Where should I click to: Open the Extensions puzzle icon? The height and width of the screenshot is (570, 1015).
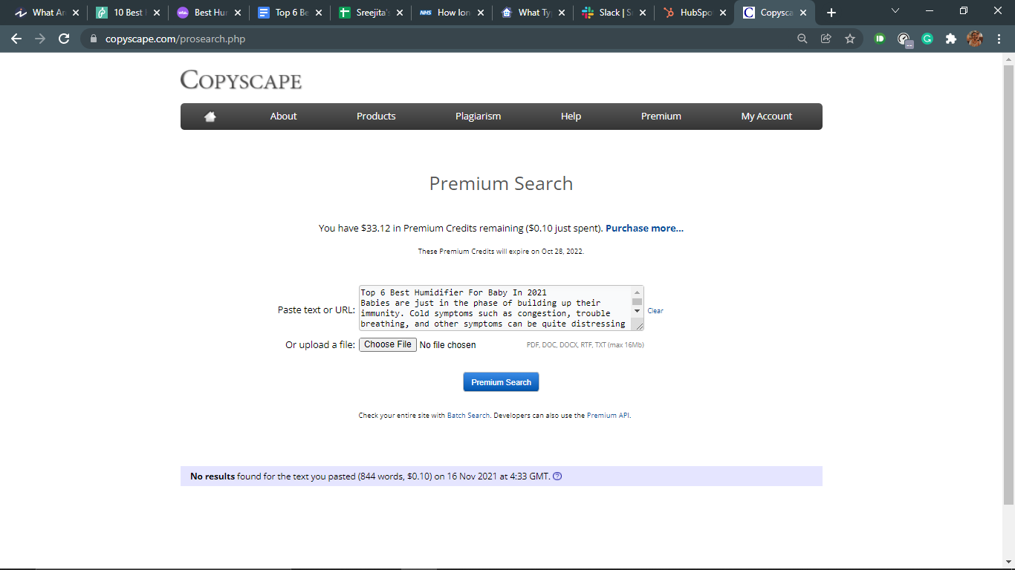(x=951, y=39)
